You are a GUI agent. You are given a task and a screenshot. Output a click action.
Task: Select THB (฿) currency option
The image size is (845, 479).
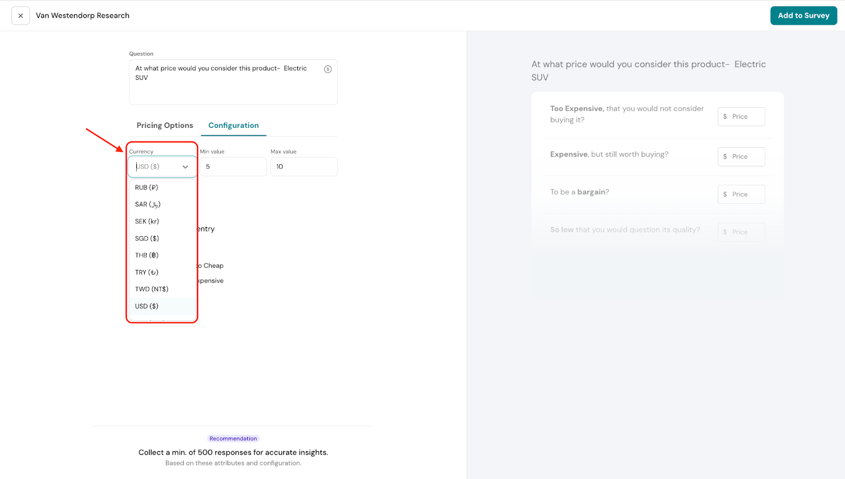point(147,256)
